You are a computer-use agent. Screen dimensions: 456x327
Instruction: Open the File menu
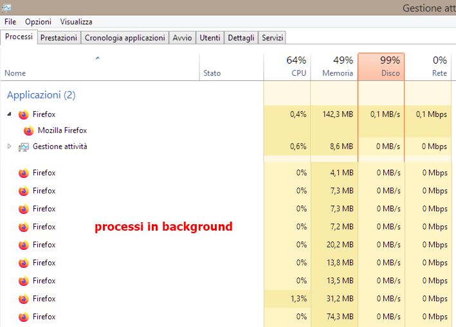click(10, 22)
